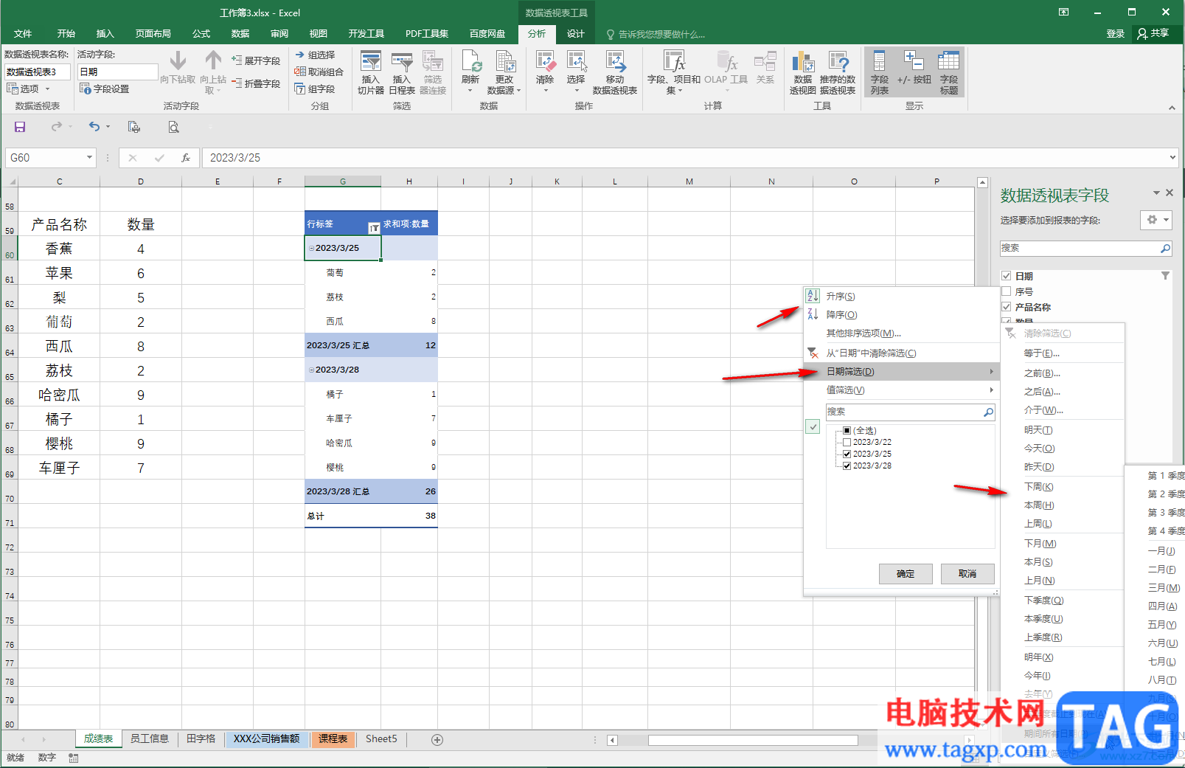The image size is (1185, 768).
Task: Open the Name Box dropdown
Action: pos(89,158)
